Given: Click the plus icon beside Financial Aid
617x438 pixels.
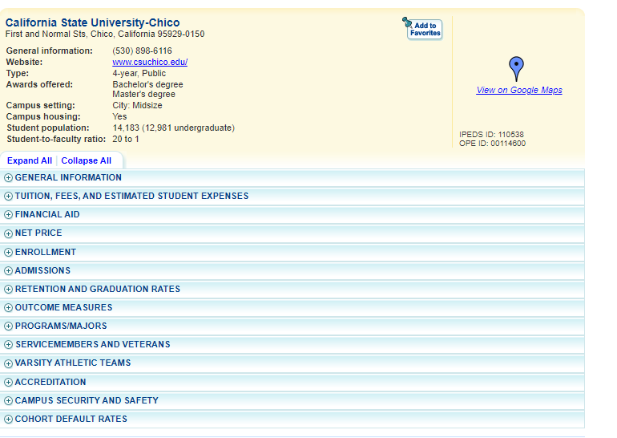Looking at the screenshot, I should tap(8, 215).
